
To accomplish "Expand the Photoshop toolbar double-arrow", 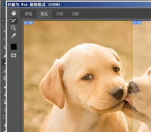I will (3, 21).
